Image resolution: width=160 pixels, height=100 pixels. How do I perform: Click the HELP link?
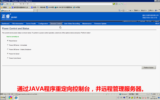point(157,23)
